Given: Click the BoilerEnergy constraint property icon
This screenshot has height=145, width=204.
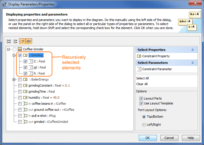Looking at the screenshot, I should (x=25, y=79).
